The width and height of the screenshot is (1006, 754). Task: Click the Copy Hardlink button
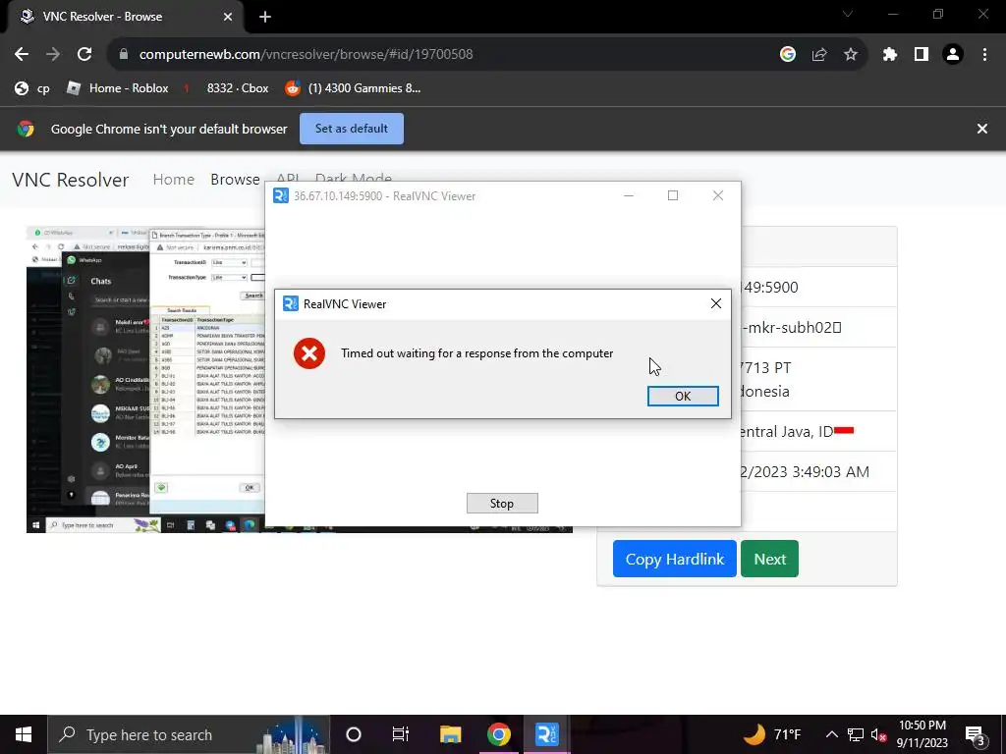point(674,559)
